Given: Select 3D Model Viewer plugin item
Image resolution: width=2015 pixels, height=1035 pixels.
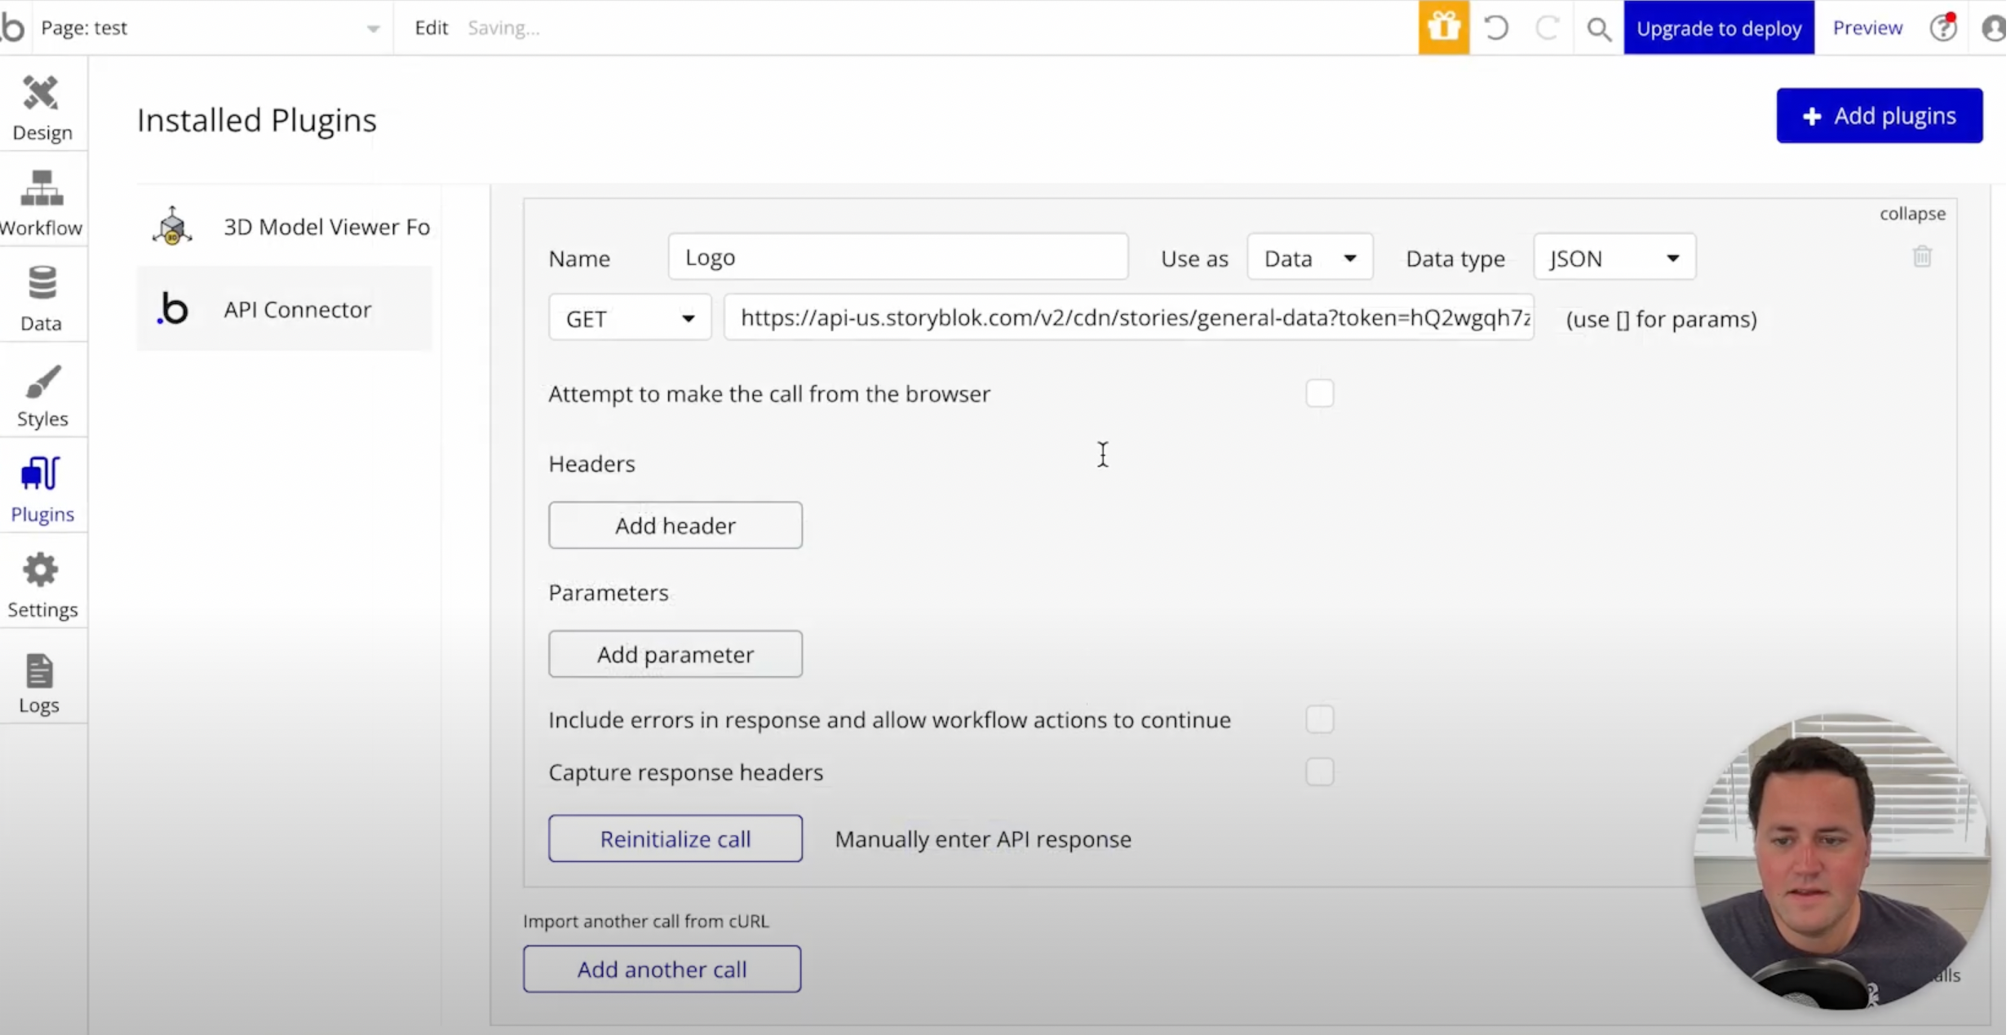Looking at the screenshot, I should pos(325,227).
